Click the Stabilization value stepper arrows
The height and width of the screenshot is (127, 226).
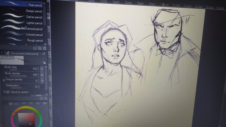[39, 87]
